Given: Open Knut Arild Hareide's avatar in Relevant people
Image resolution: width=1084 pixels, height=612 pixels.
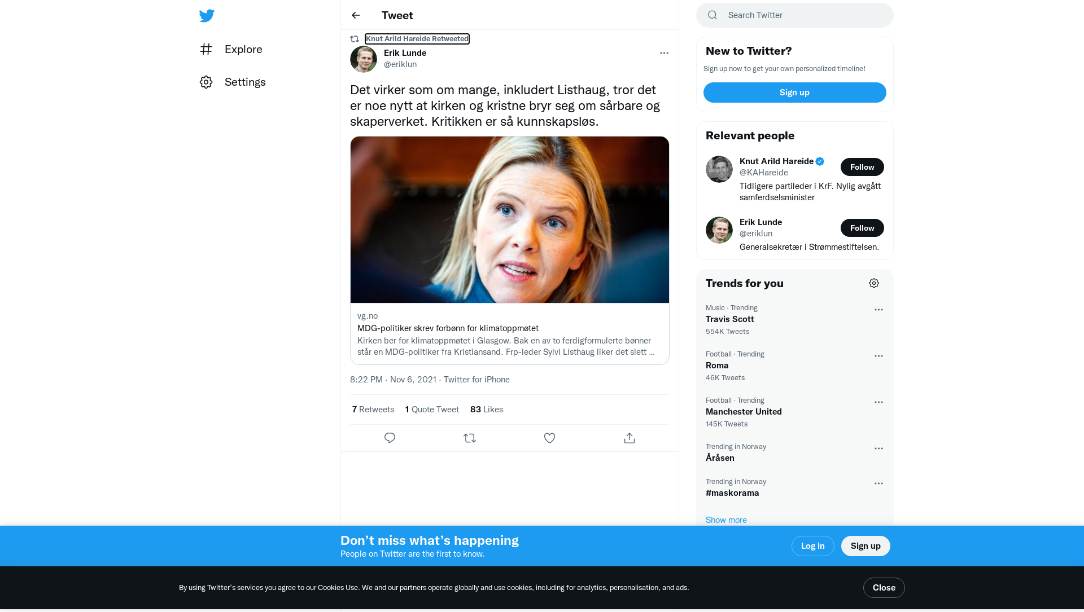Looking at the screenshot, I should (x=719, y=169).
